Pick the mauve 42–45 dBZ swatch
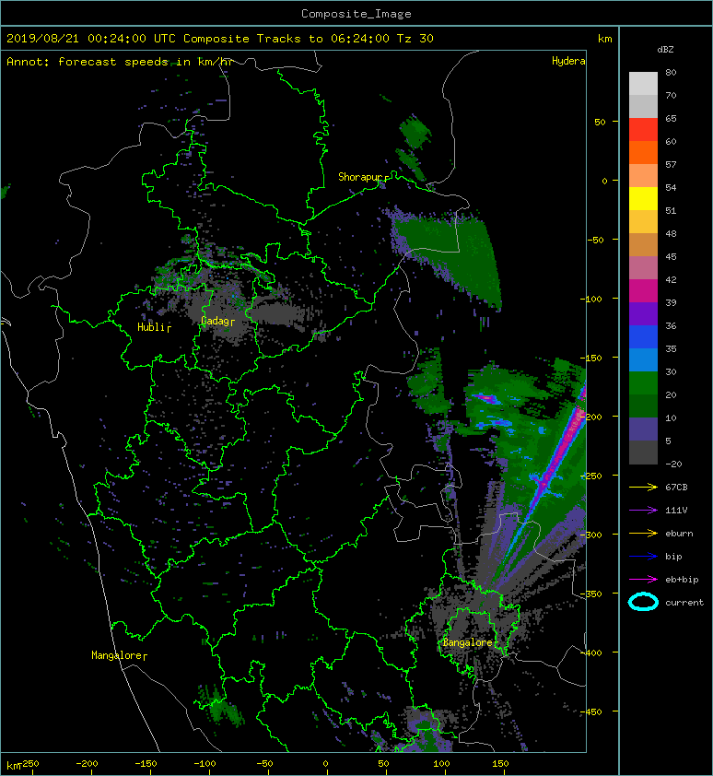This screenshot has width=713, height=776. pyautogui.click(x=643, y=268)
